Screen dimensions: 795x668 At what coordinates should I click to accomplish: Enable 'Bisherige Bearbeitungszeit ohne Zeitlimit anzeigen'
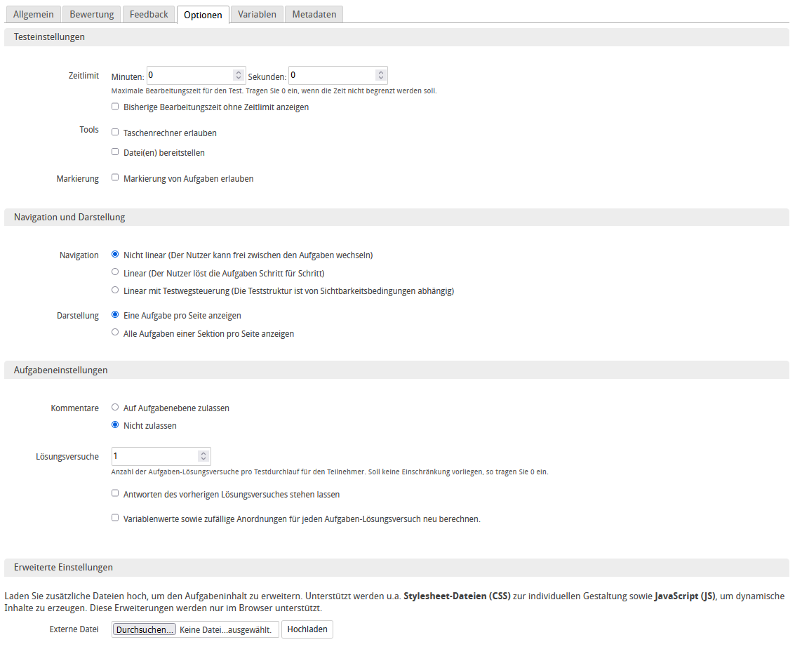(115, 106)
